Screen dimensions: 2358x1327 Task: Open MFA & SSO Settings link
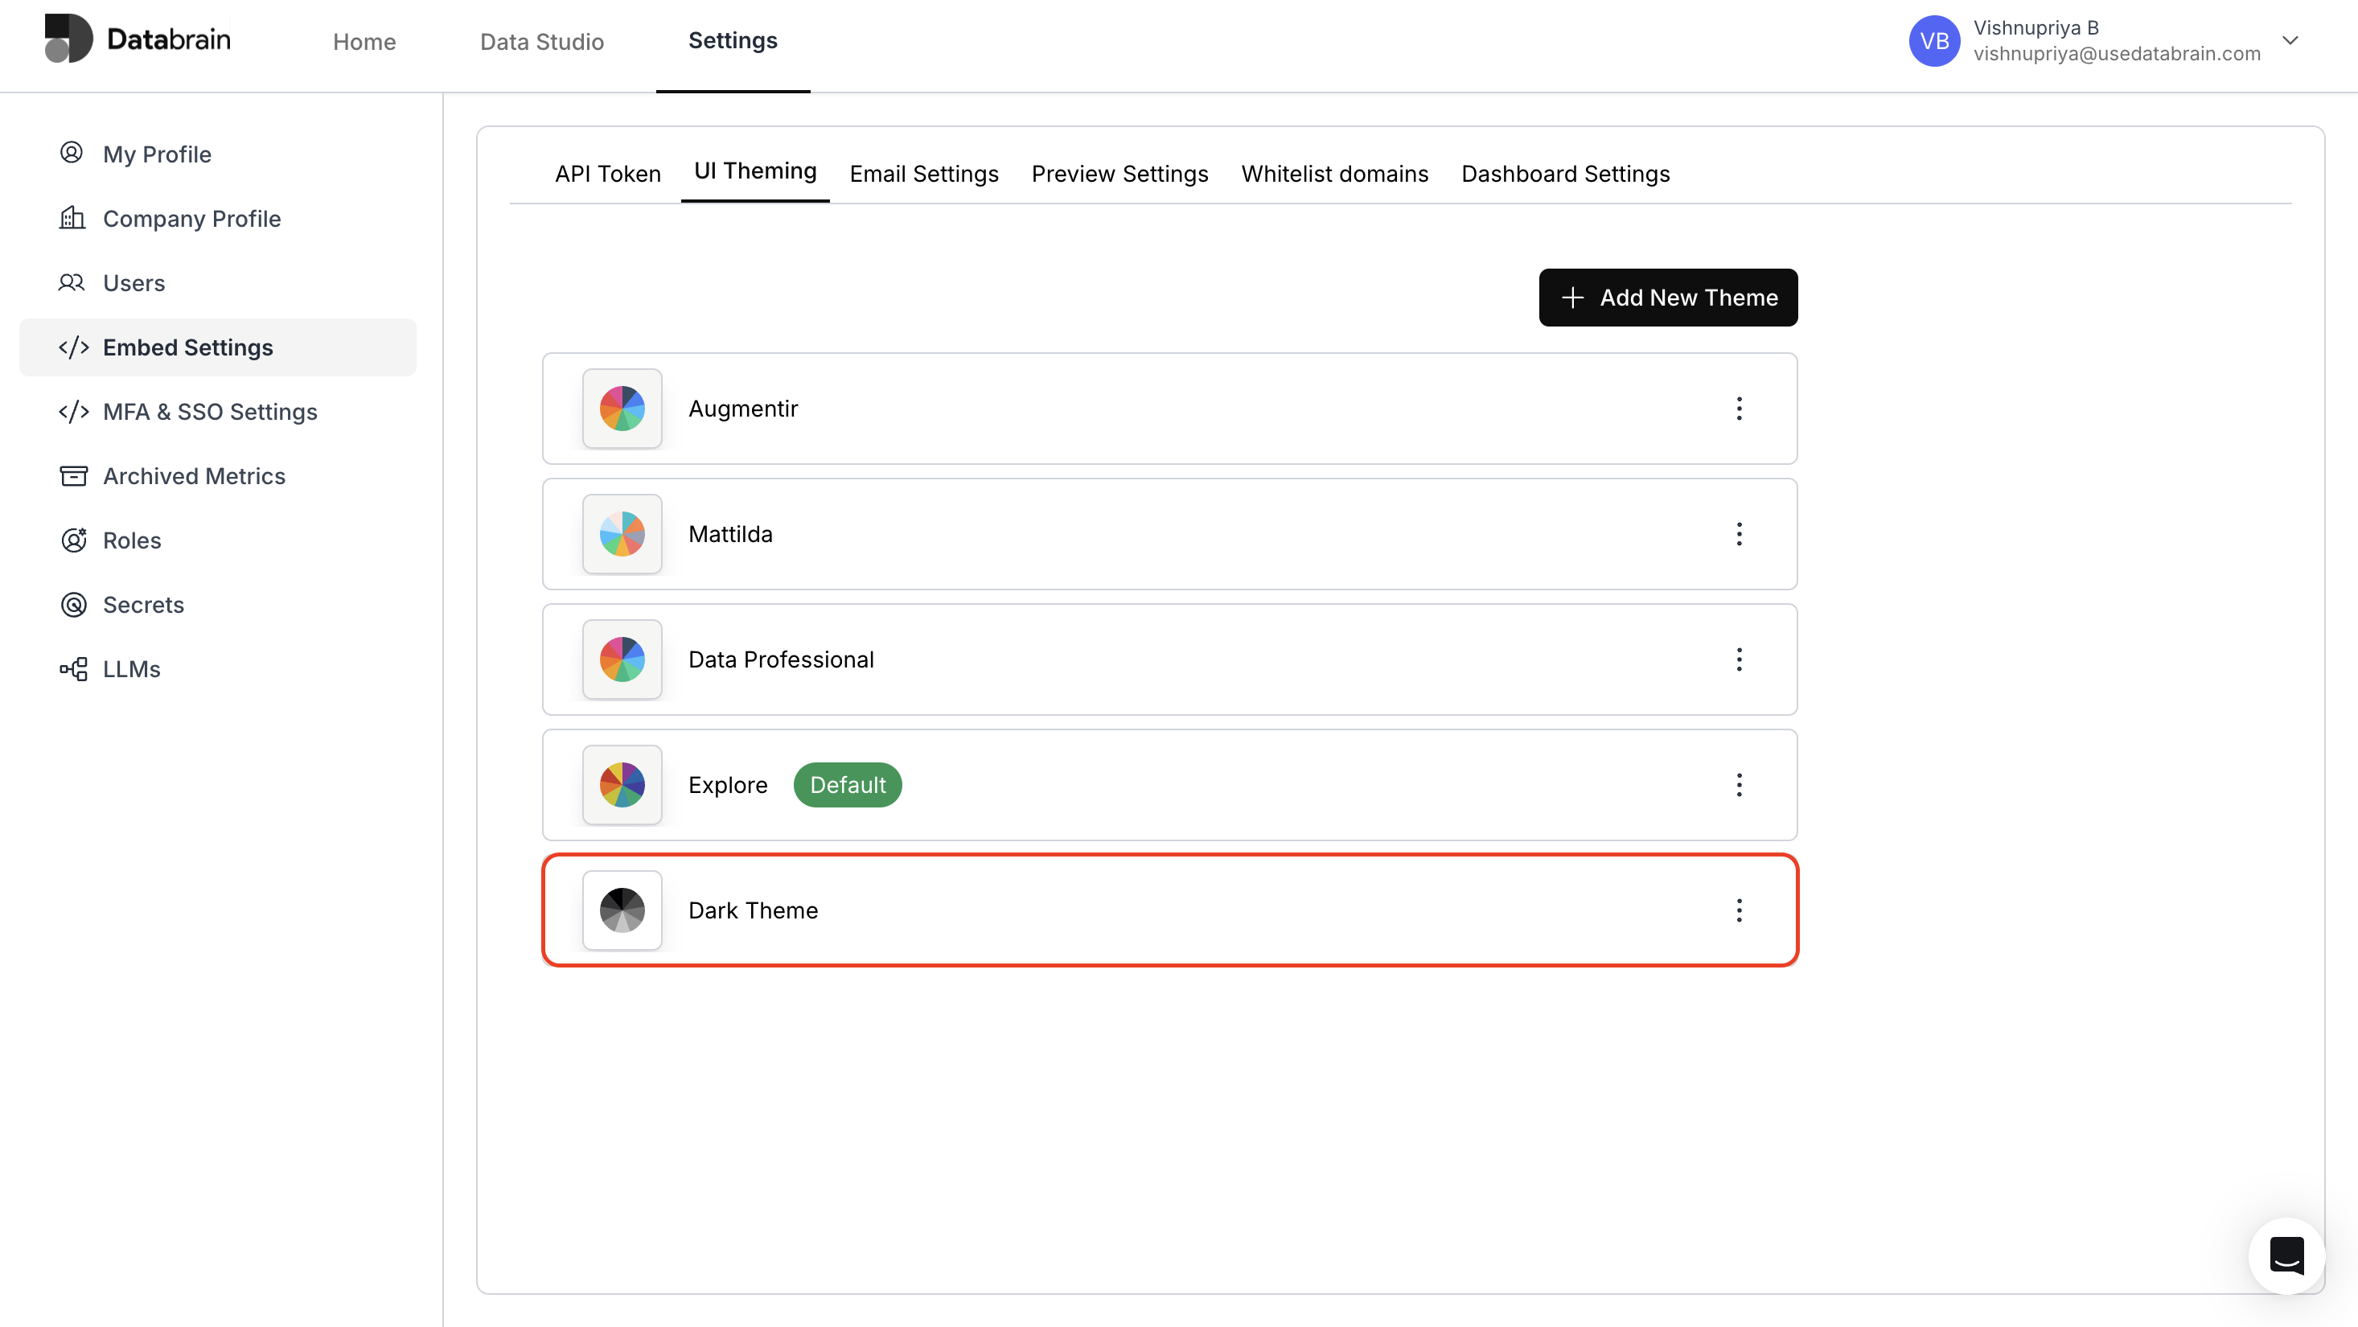[210, 412]
